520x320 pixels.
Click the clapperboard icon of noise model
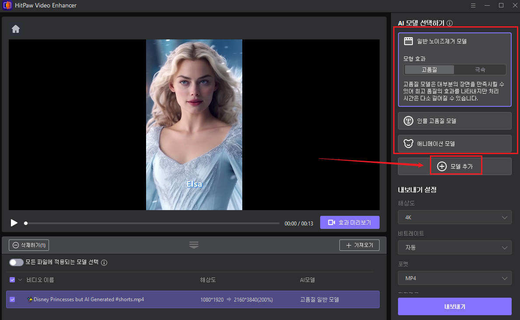(x=408, y=41)
